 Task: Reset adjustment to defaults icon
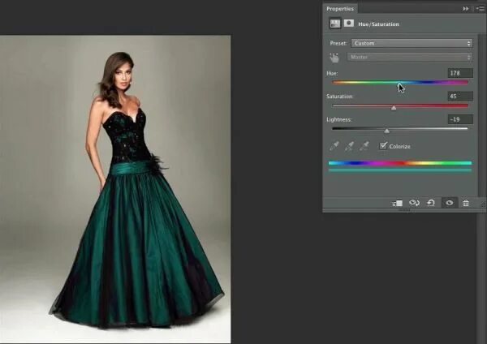tap(431, 203)
